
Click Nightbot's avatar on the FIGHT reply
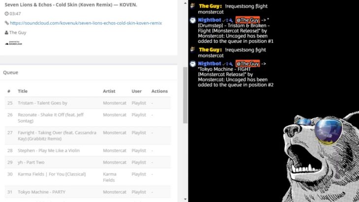193,64
